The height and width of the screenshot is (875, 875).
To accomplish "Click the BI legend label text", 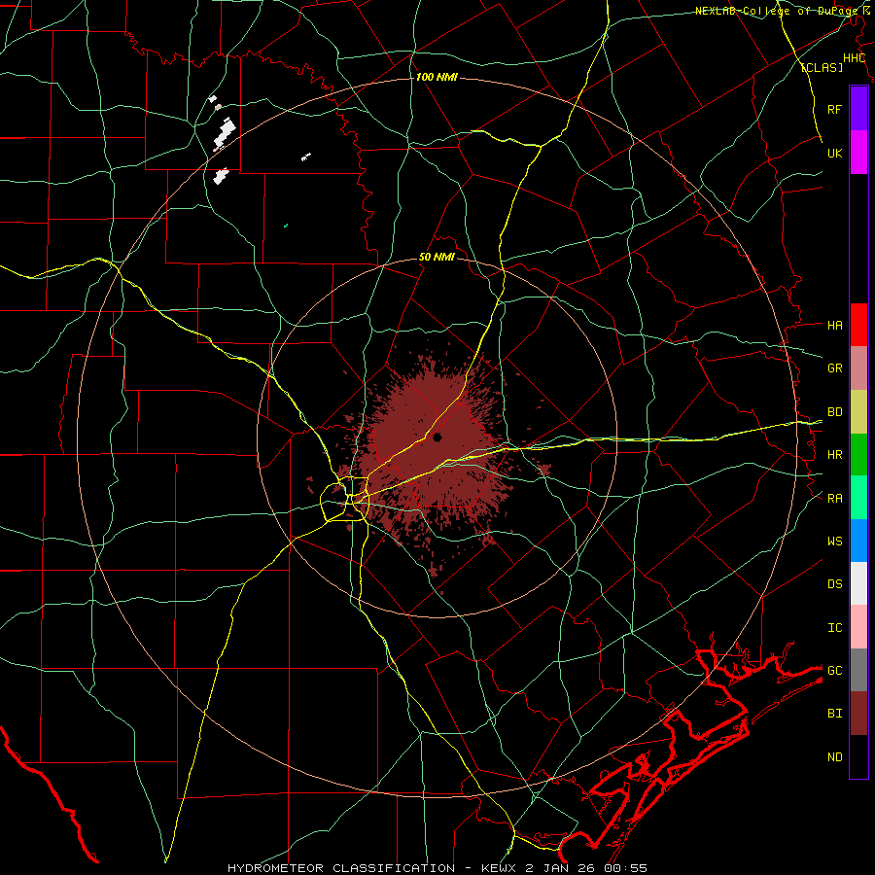I will click(835, 714).
